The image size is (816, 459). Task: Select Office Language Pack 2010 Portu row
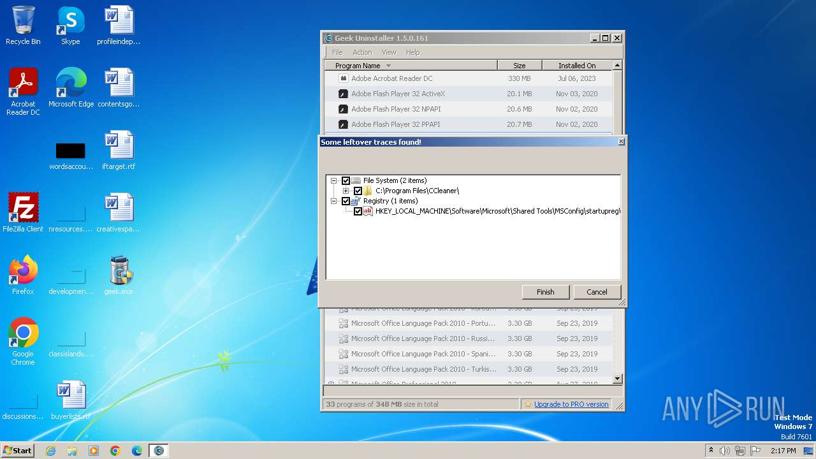point(469,323)
